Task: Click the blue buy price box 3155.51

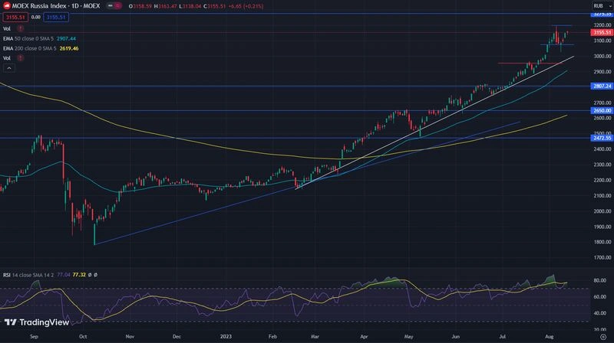Action: coord(56,17)
